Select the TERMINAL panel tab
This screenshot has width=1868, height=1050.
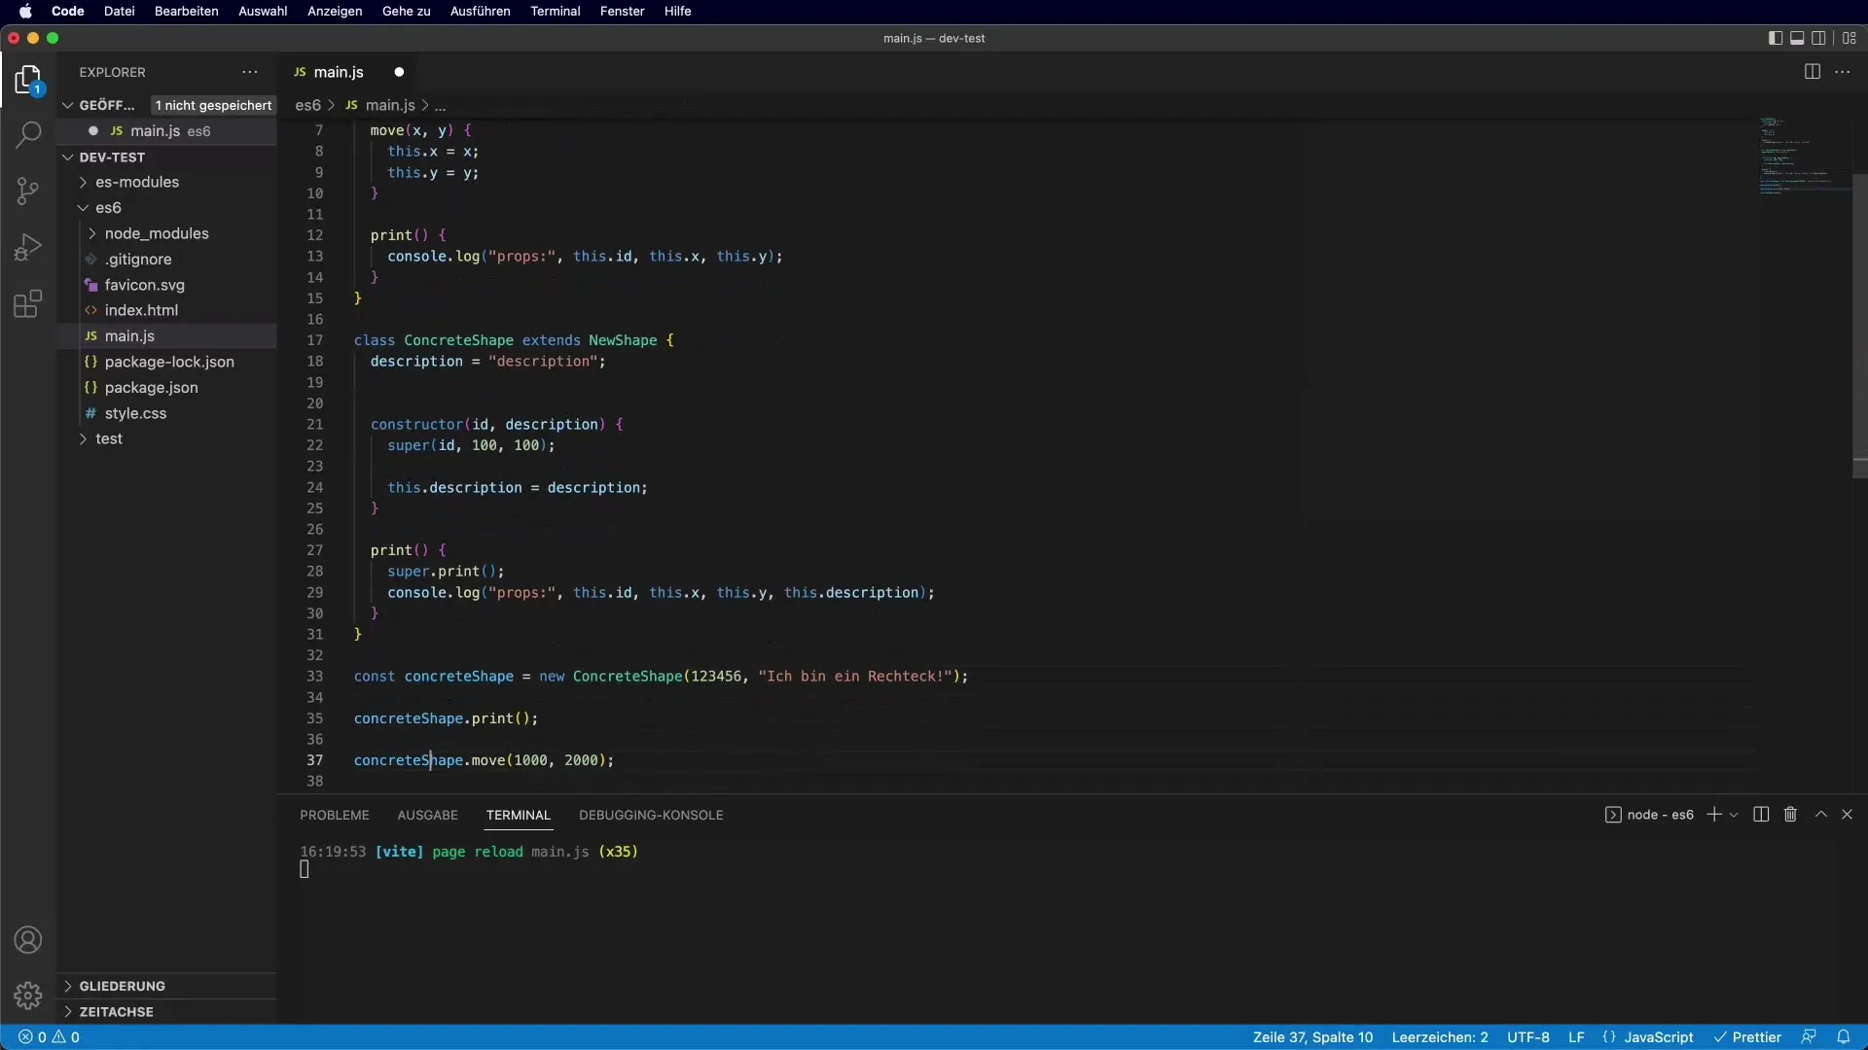[519, 815]
